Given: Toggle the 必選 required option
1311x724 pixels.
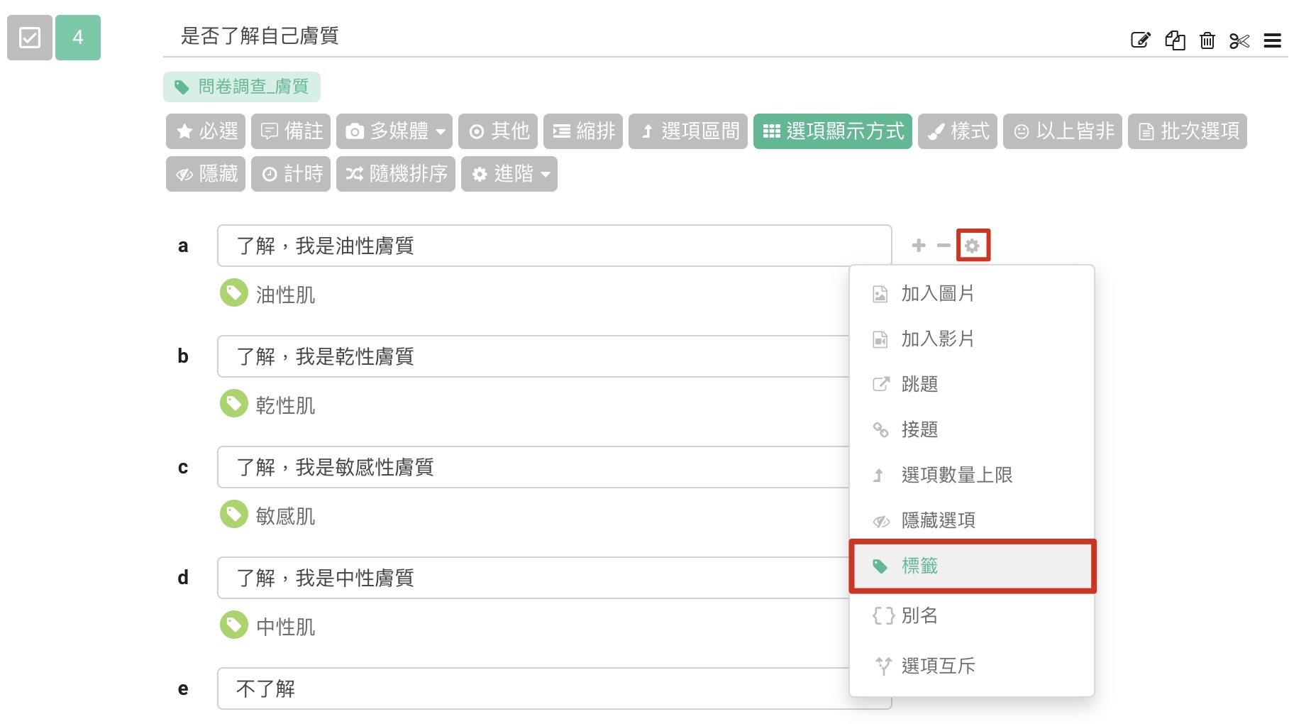Looking at the screenshot, I should (206, 131).
